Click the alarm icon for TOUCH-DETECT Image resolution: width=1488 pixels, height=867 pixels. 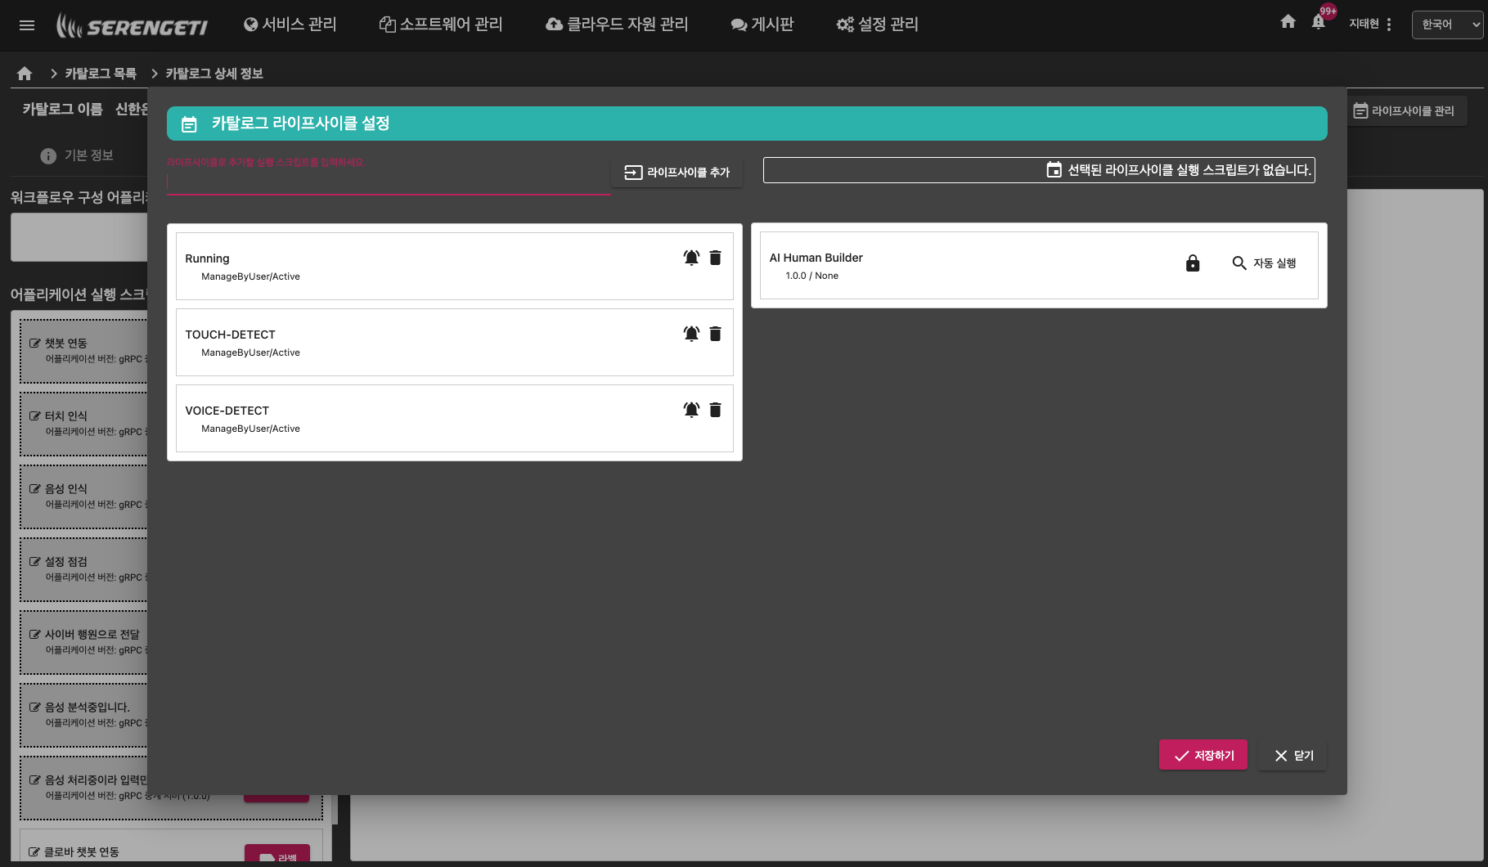coord(691,334)
